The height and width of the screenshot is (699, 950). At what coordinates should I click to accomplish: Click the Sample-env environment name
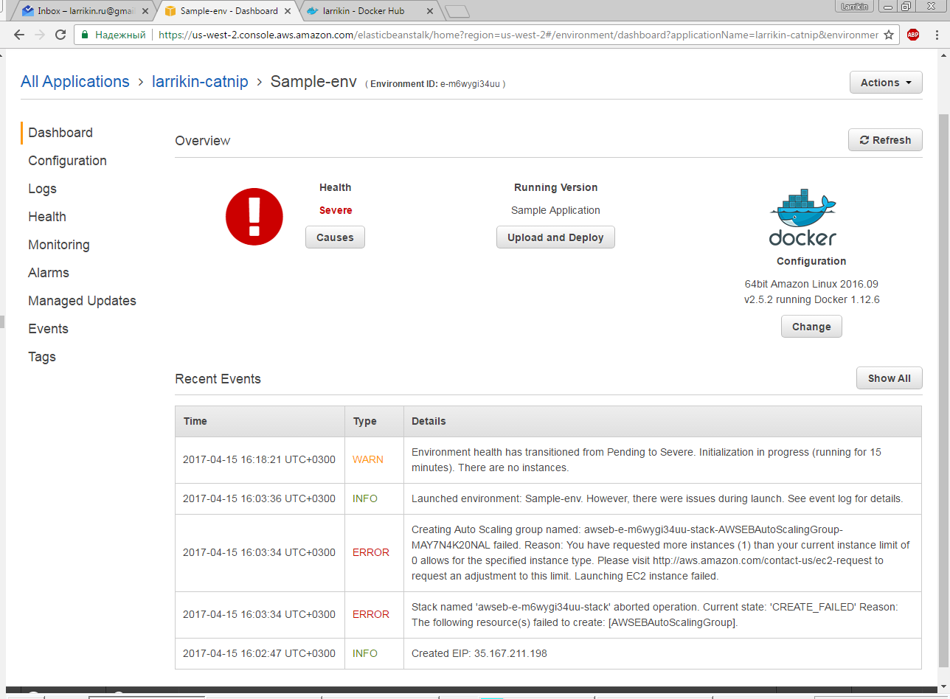313,82
